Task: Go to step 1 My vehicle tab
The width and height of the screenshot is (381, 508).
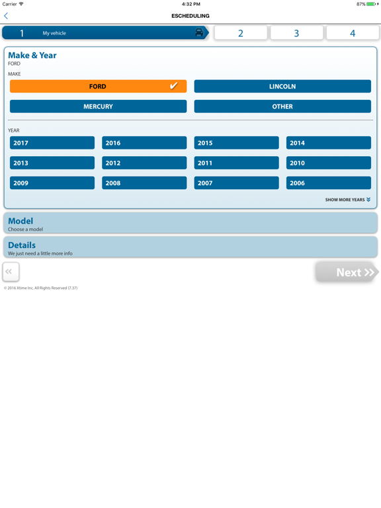Action: pyautogui.click(x=105, y=32)
